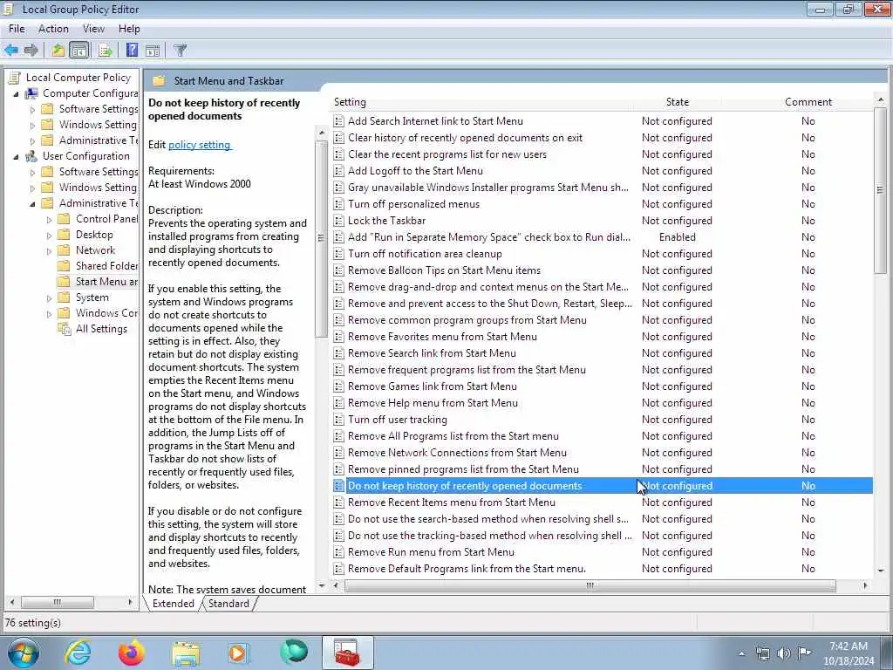Show hidden tray icons arrow
Image resolution: width=893 pixels, height=670 pixels.
(x=741, y=654)
